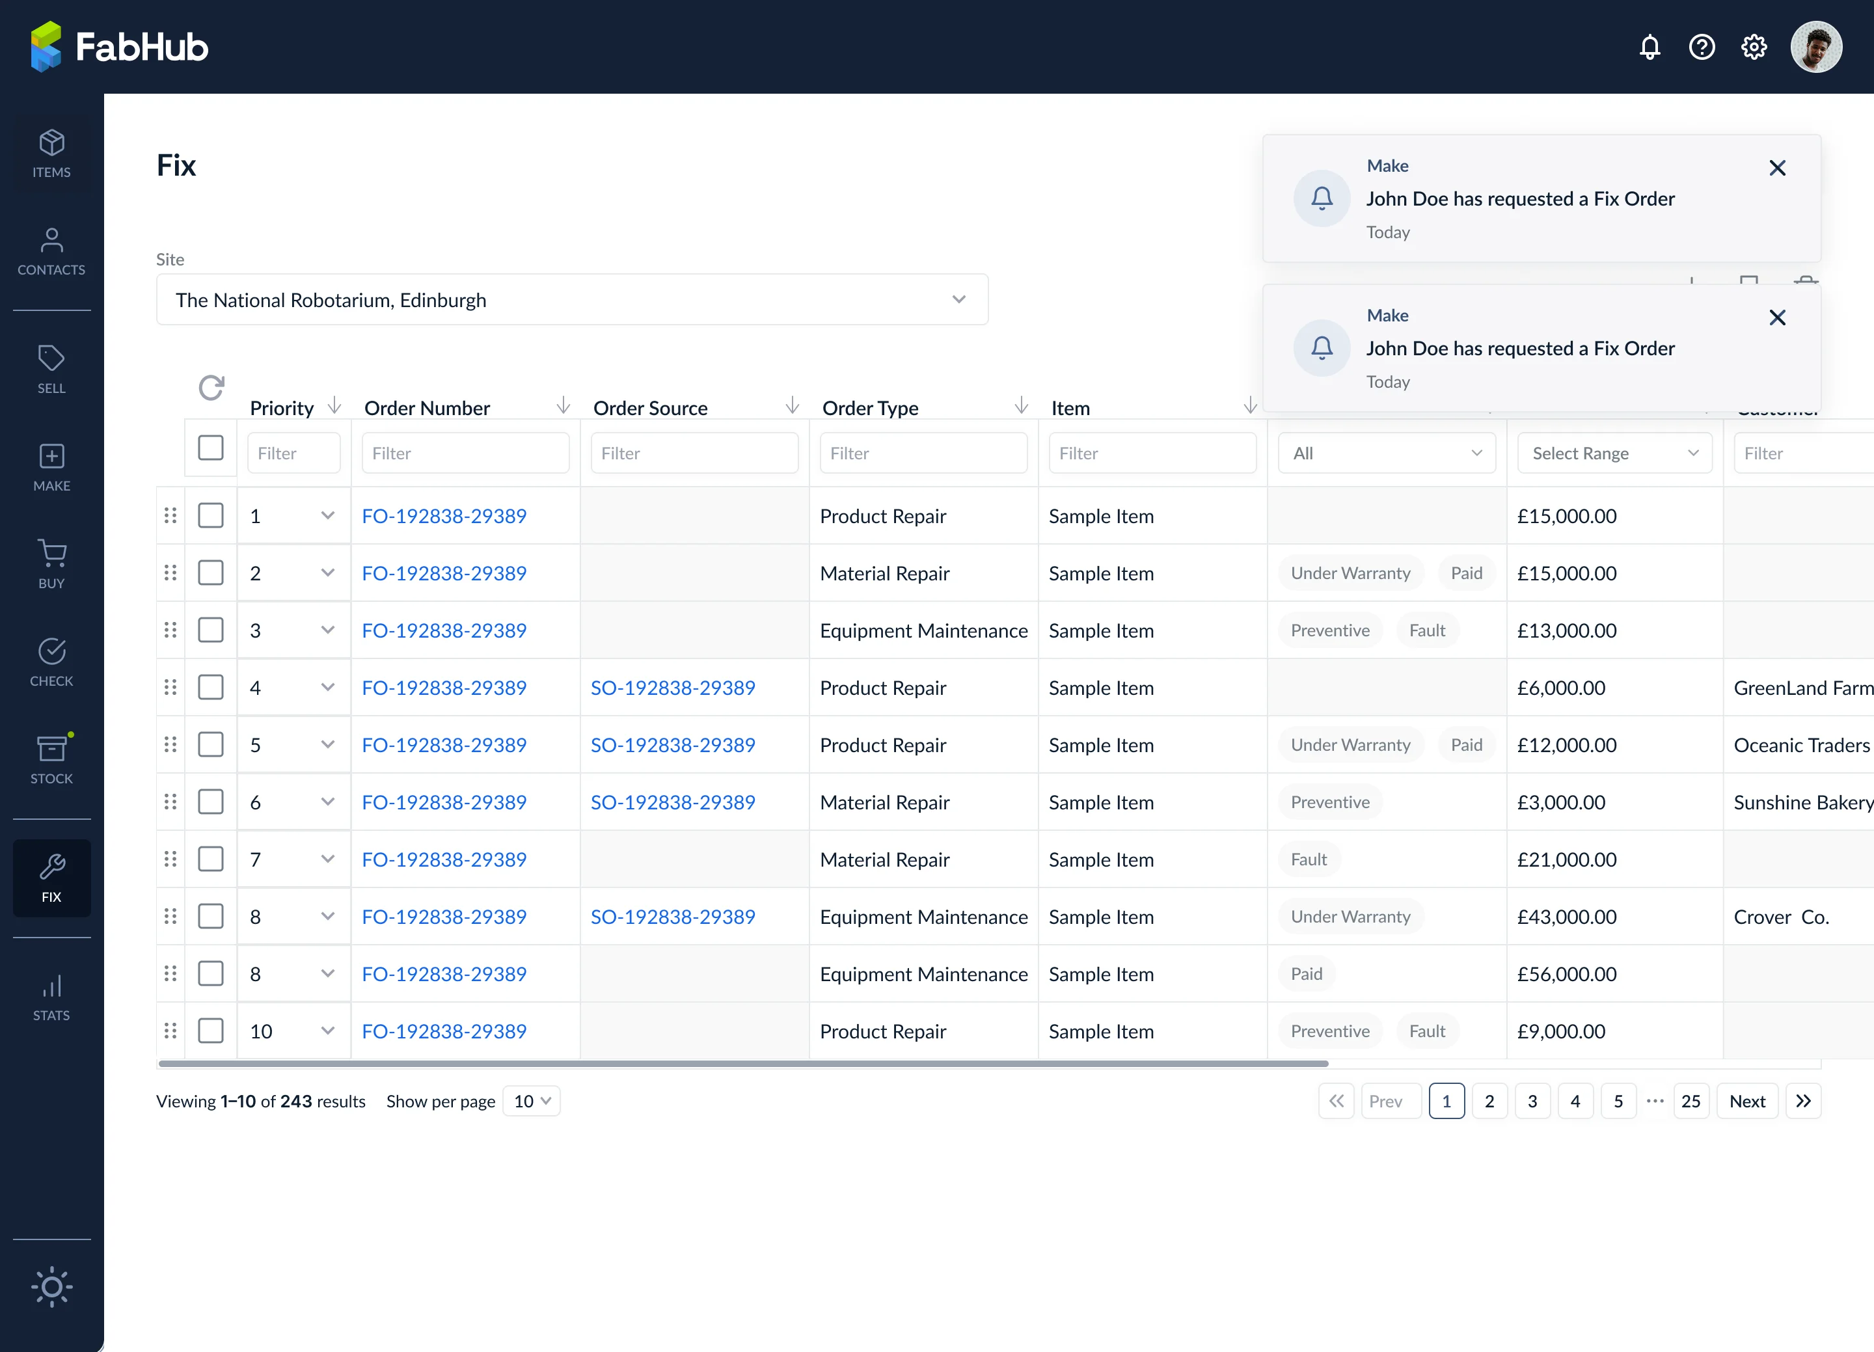
Task: Click the Under Warranty tag in row 8
Action: pyautogui.click(x=1350, y=917)
